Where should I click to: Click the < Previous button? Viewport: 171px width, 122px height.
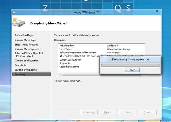coord(89,113)
